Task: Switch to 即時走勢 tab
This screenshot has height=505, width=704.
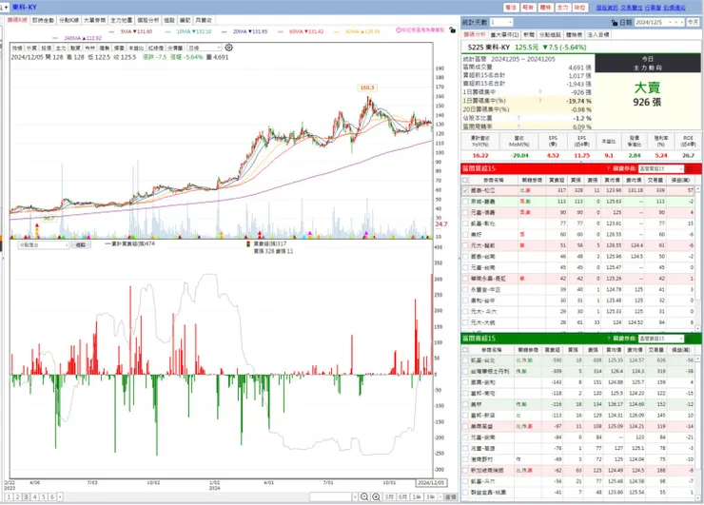Action: tap(43, 20)
